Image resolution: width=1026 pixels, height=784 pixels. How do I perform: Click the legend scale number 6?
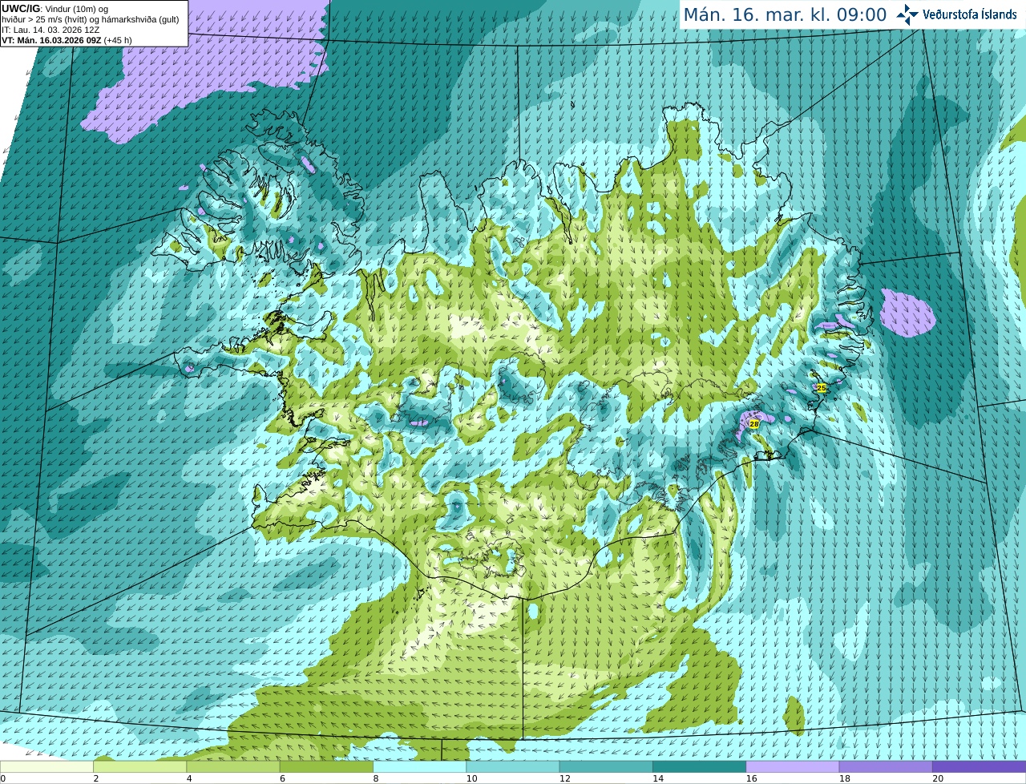[283, 778]
